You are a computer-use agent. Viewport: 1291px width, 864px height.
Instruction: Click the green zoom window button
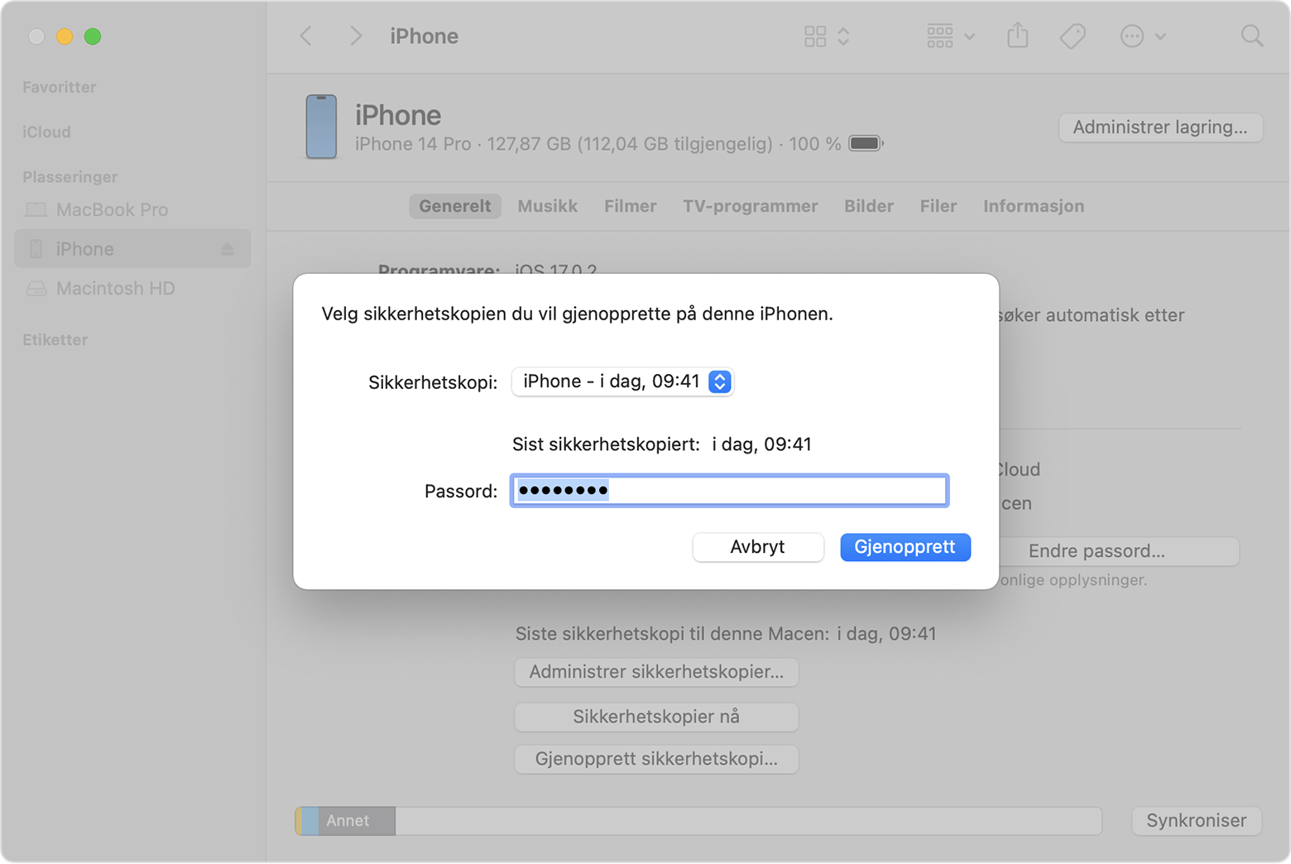pos(93,36)
